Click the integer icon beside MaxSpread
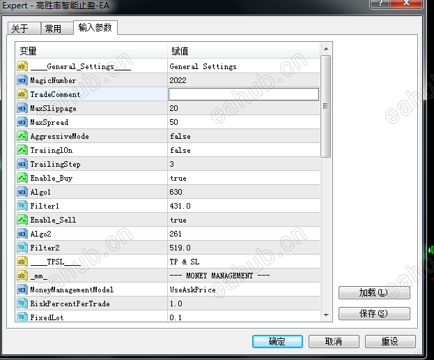This screenshot has width=434, height=360. 22,122
